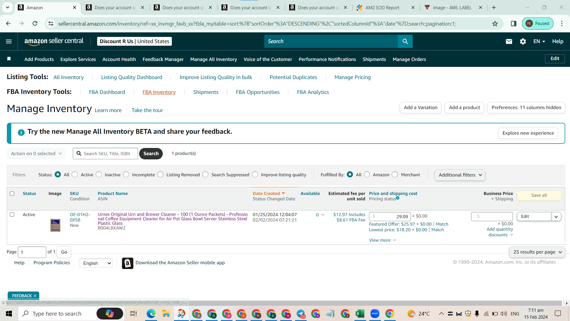Open Account Health in favorites bar

119,59
